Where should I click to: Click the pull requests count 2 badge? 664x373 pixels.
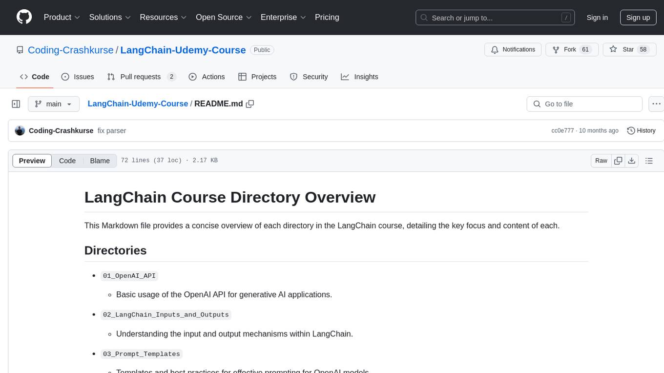171,77
